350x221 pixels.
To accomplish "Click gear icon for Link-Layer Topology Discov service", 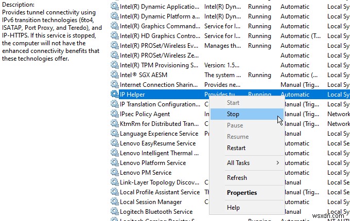I will coord(114,182).
